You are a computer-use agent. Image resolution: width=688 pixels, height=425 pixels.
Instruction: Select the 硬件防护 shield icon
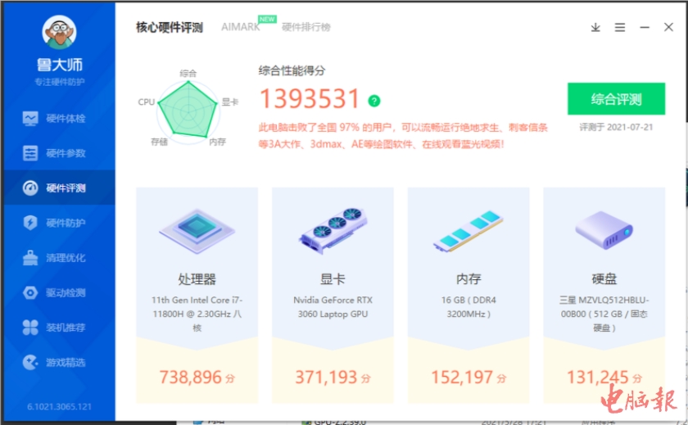pos(30,223)
